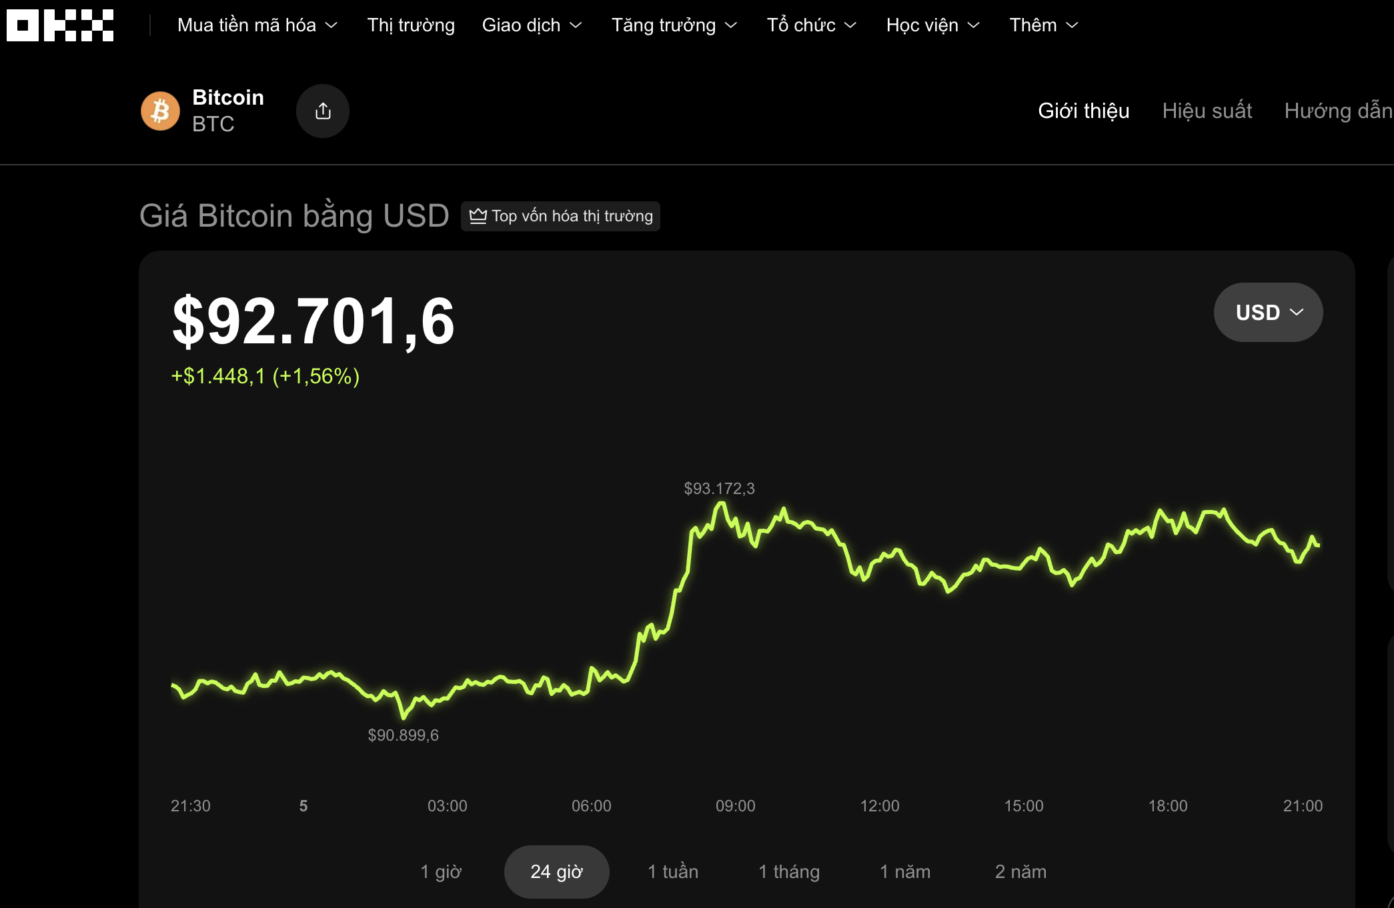Enable the 1 tuần chart view
The image size is (1394, 908).
pyautogui.click(x=672, y=871)
